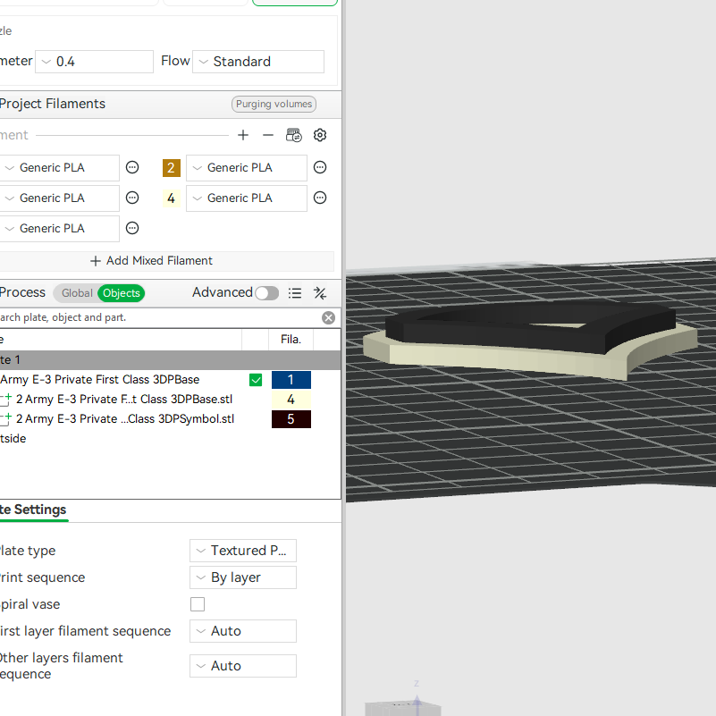This screenshot has width=716, height=716.
Task: Open third left Generic PLA dropdown
Action: point(59,228)
